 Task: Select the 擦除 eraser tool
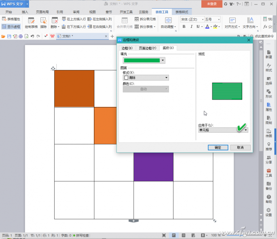click(43, 23)
